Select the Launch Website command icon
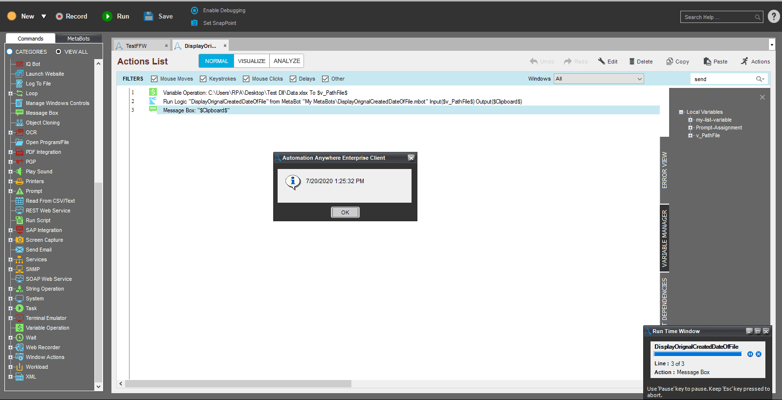The image size is (782, 400). pos(20,74)
